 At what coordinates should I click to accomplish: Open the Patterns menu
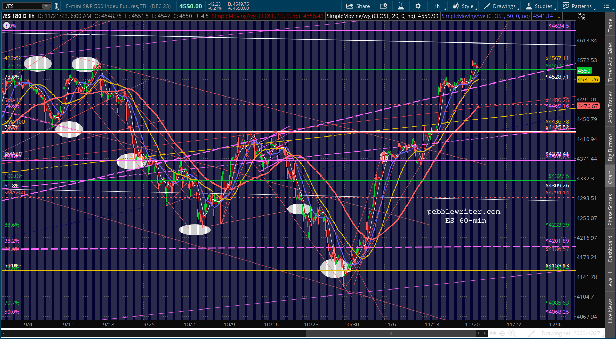578,6
